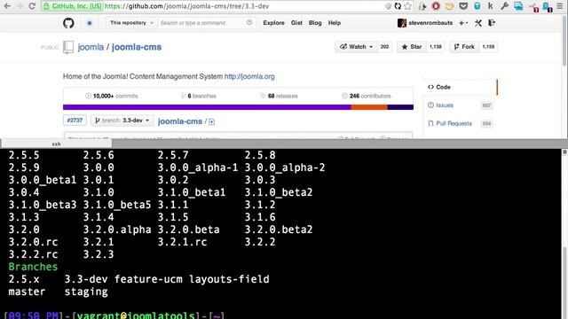Click the search help question-mark icon

pyautogui.click(x=249, y=22)
